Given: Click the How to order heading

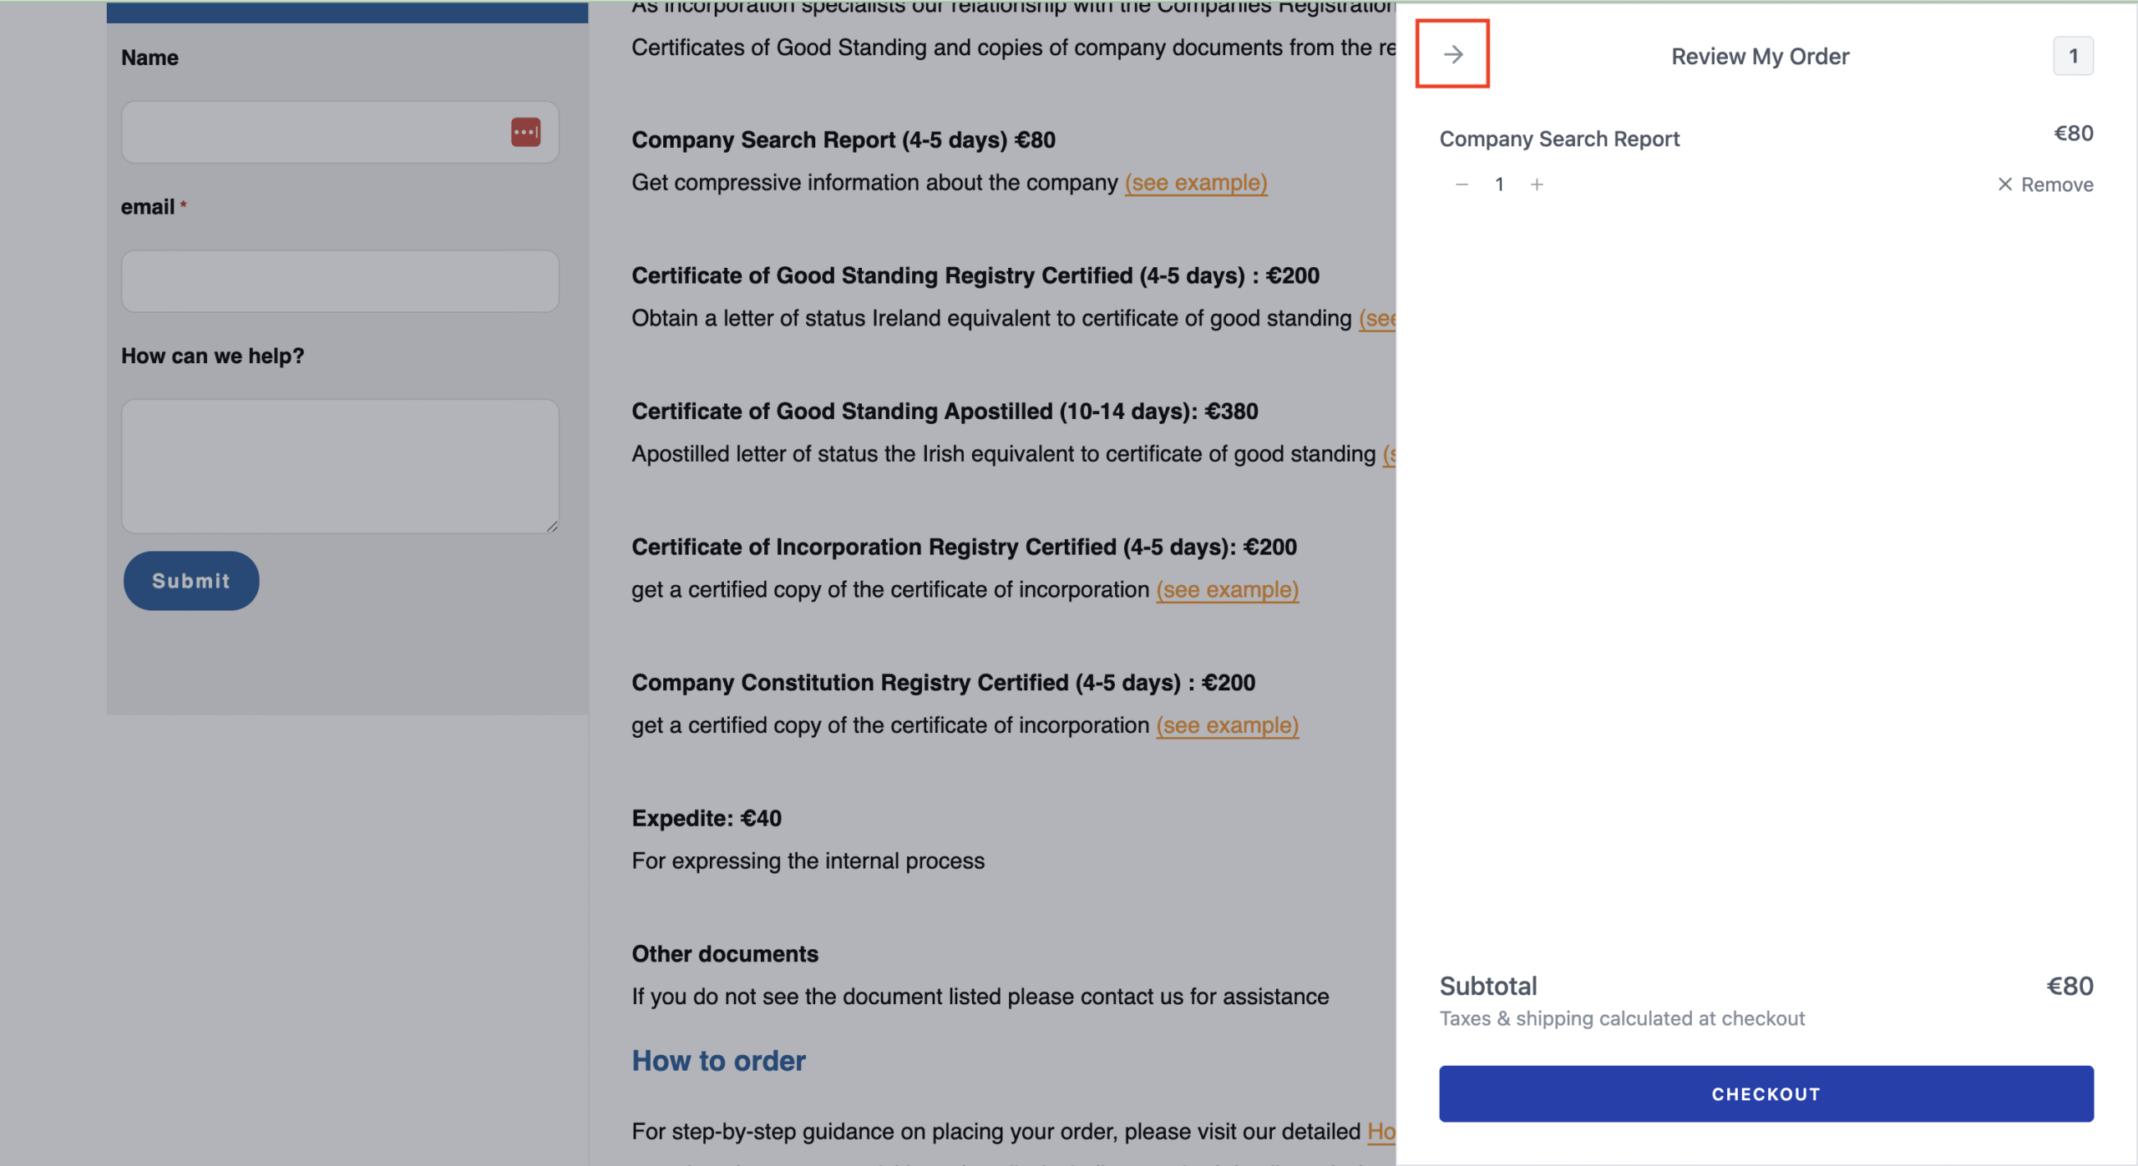Looking at the screenshot, I should click(718, 1061).
